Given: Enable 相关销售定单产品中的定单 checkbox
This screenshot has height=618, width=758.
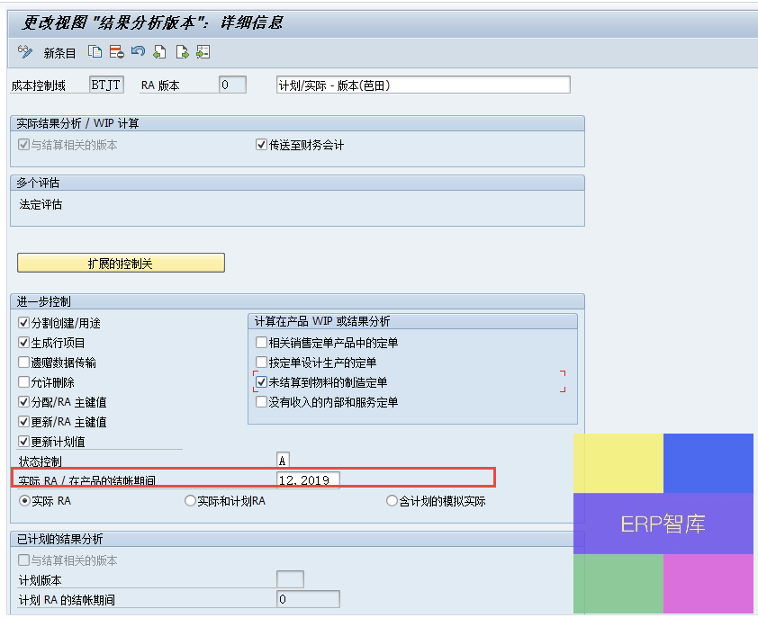Looking at the screenshot, I should pos(262,343).
